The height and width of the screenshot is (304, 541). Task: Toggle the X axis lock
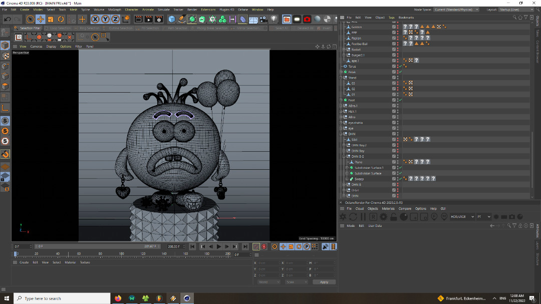pyautogui.click(x=95, y=19)
